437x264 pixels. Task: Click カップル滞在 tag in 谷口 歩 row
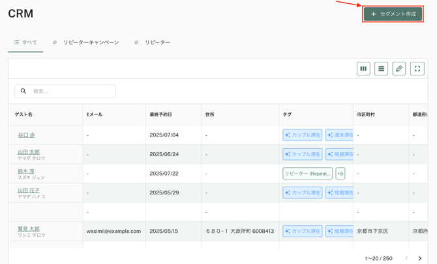[x=303, y=135]
